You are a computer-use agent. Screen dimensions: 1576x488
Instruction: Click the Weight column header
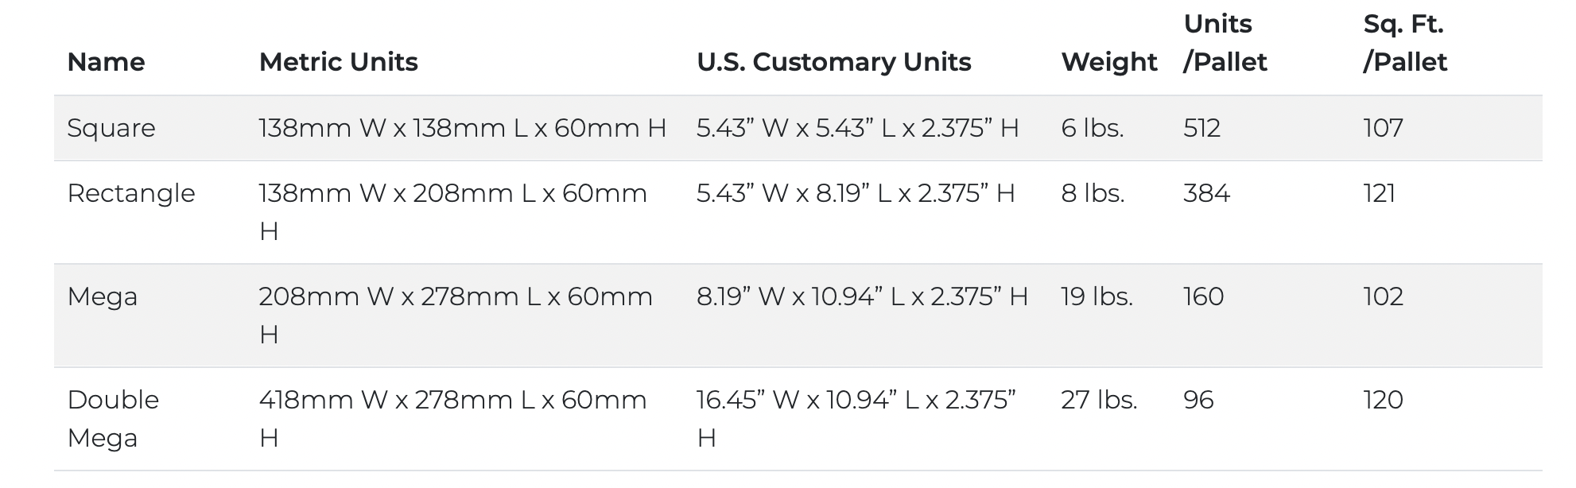[x=1108, y=62]
